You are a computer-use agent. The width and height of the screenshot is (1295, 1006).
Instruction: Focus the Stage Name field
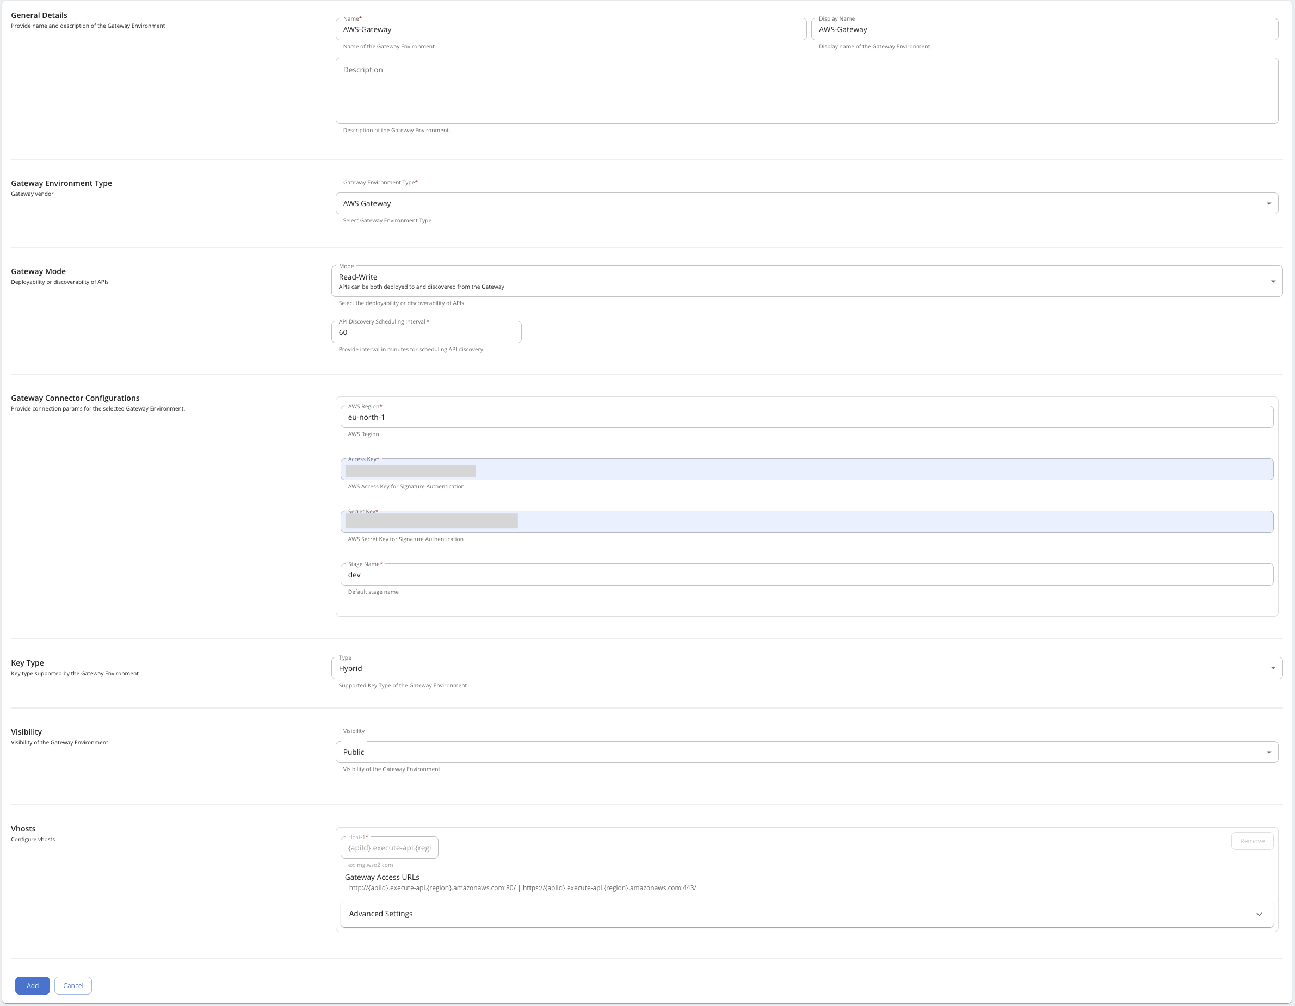point(806,575)
